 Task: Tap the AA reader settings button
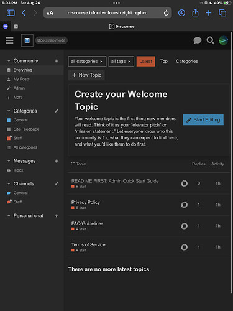tap(50, 13)
